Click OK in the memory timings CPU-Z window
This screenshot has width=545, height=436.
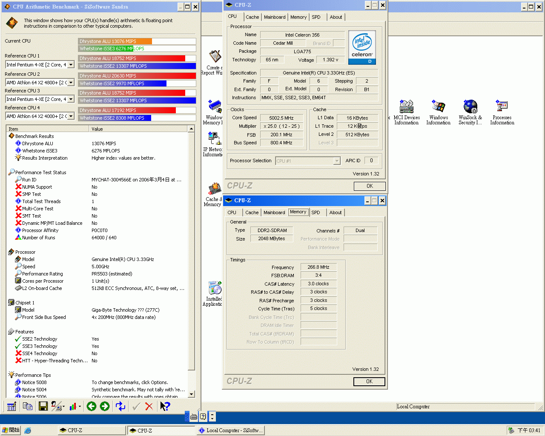coord(369,381)
